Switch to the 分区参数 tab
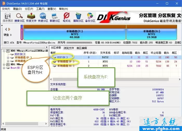This screenshot has height=131, width=182. [56, 48]
